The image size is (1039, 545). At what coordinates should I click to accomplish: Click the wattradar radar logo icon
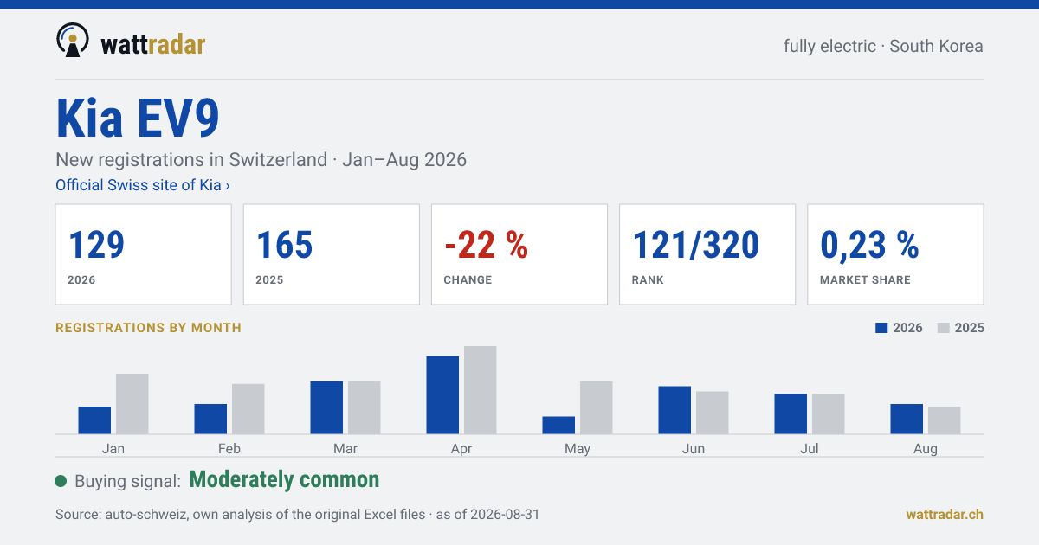pos(72,40)
